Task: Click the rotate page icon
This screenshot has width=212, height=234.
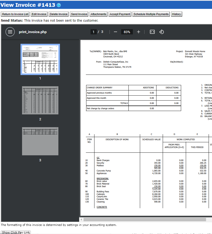Action: click(161, 32)
